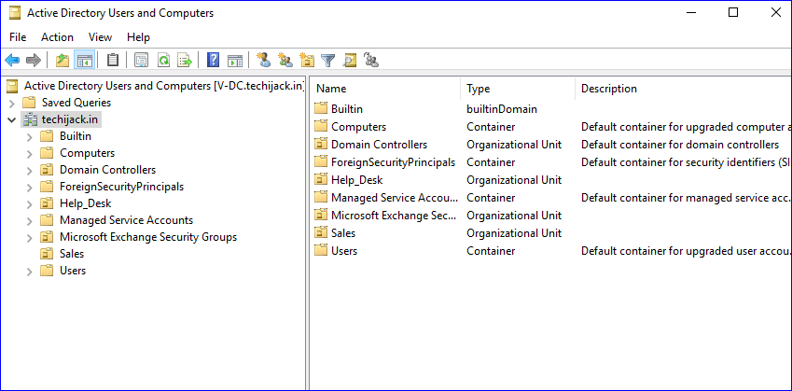The height and width of the screenshot is (391, 792).
Task: Create a new user with toolbar icon
Action: click(263, 60)
